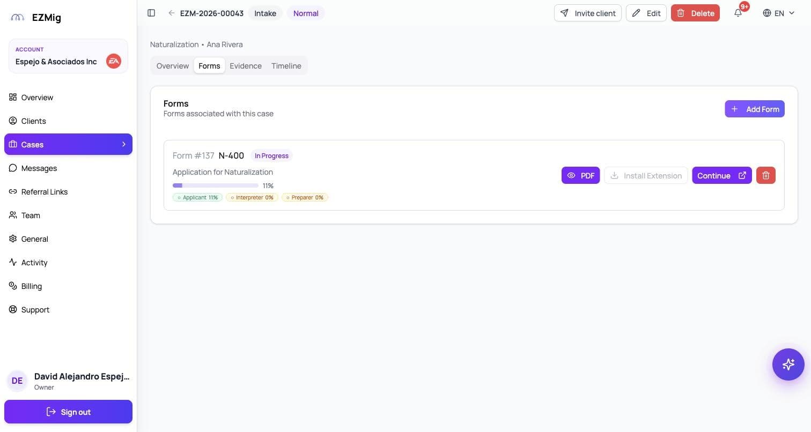The image size is (811, 432).
Task: Go back using the left arrow
Action: pyautogui.click(x=172, y=13)
